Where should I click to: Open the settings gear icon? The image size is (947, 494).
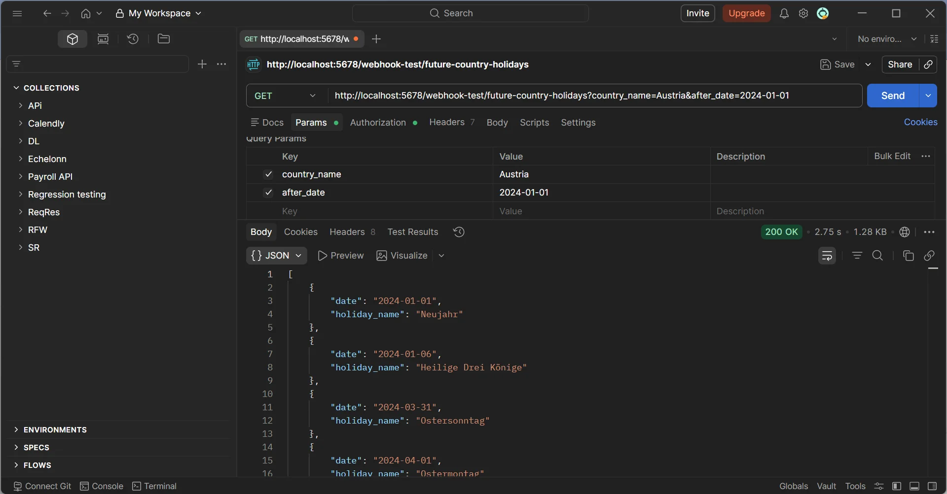pos(803,13)
